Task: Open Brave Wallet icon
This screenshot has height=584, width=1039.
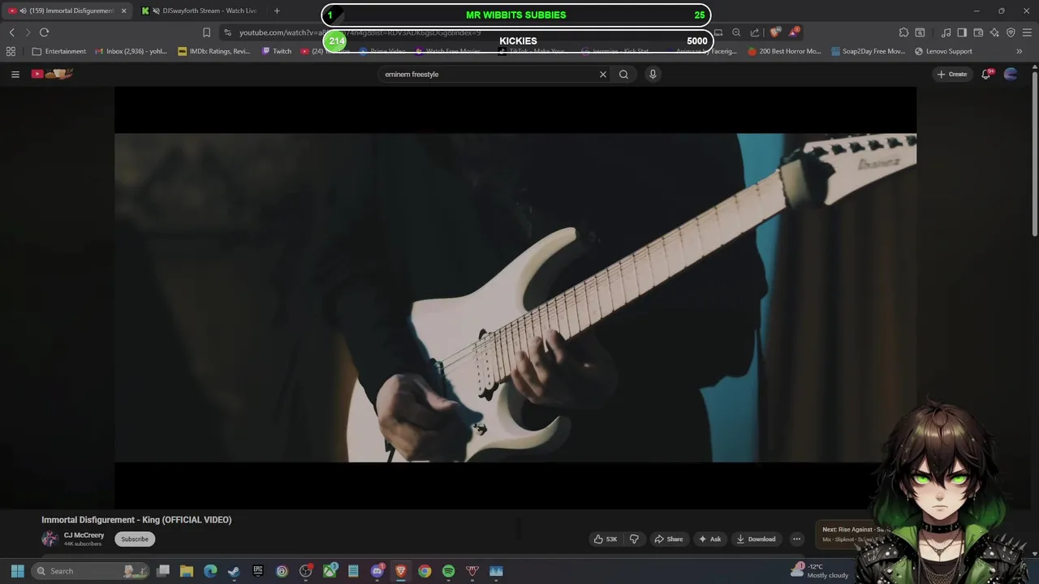Action: coord(978,32)
